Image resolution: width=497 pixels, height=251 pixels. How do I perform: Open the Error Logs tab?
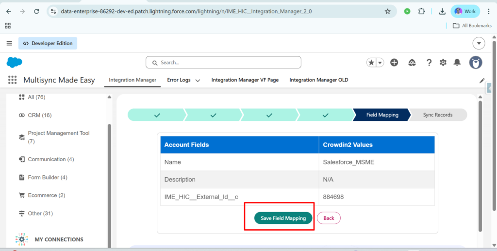tap(179, 80)
